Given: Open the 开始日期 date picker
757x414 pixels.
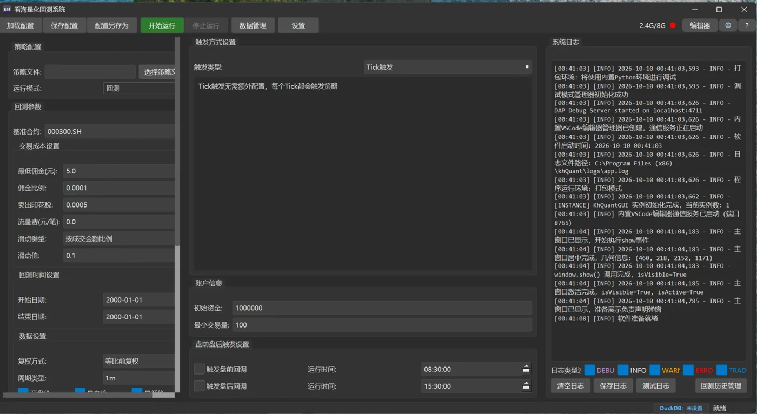Looking at the screenshot, I should coord(139,300).
